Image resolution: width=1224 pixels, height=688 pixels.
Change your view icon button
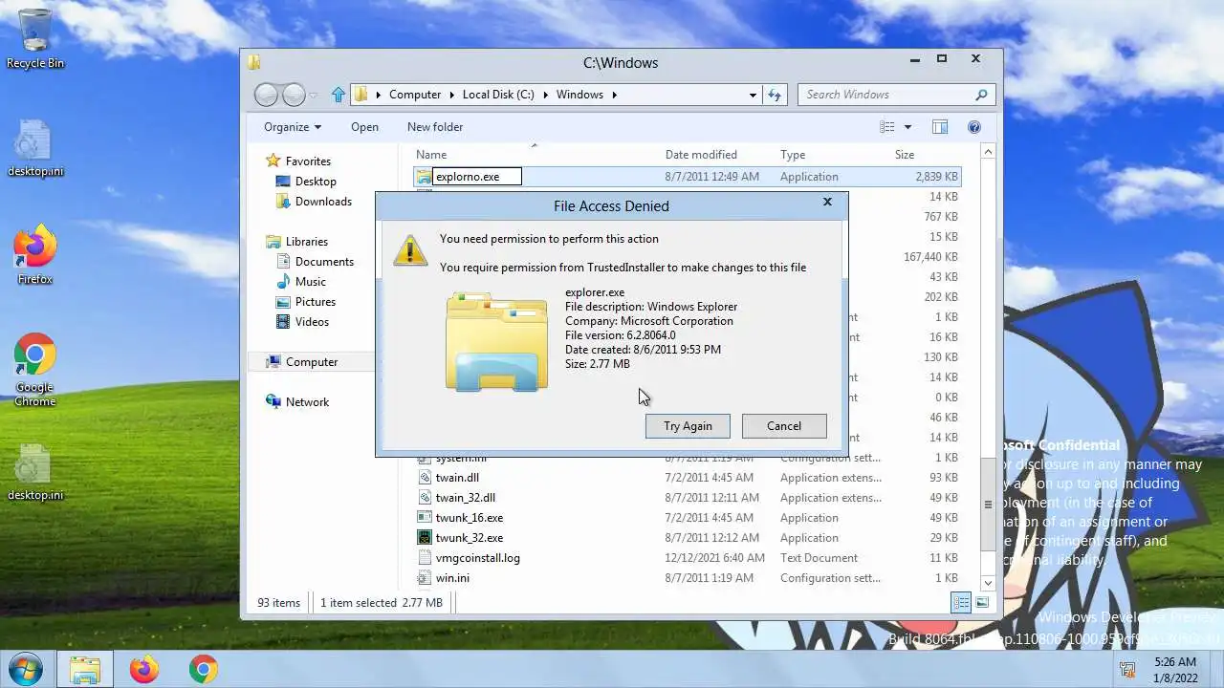pyautogui.click(x=887, y=127)
